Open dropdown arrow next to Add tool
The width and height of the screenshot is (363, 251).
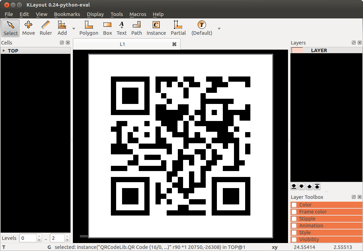tap(74, 29)
